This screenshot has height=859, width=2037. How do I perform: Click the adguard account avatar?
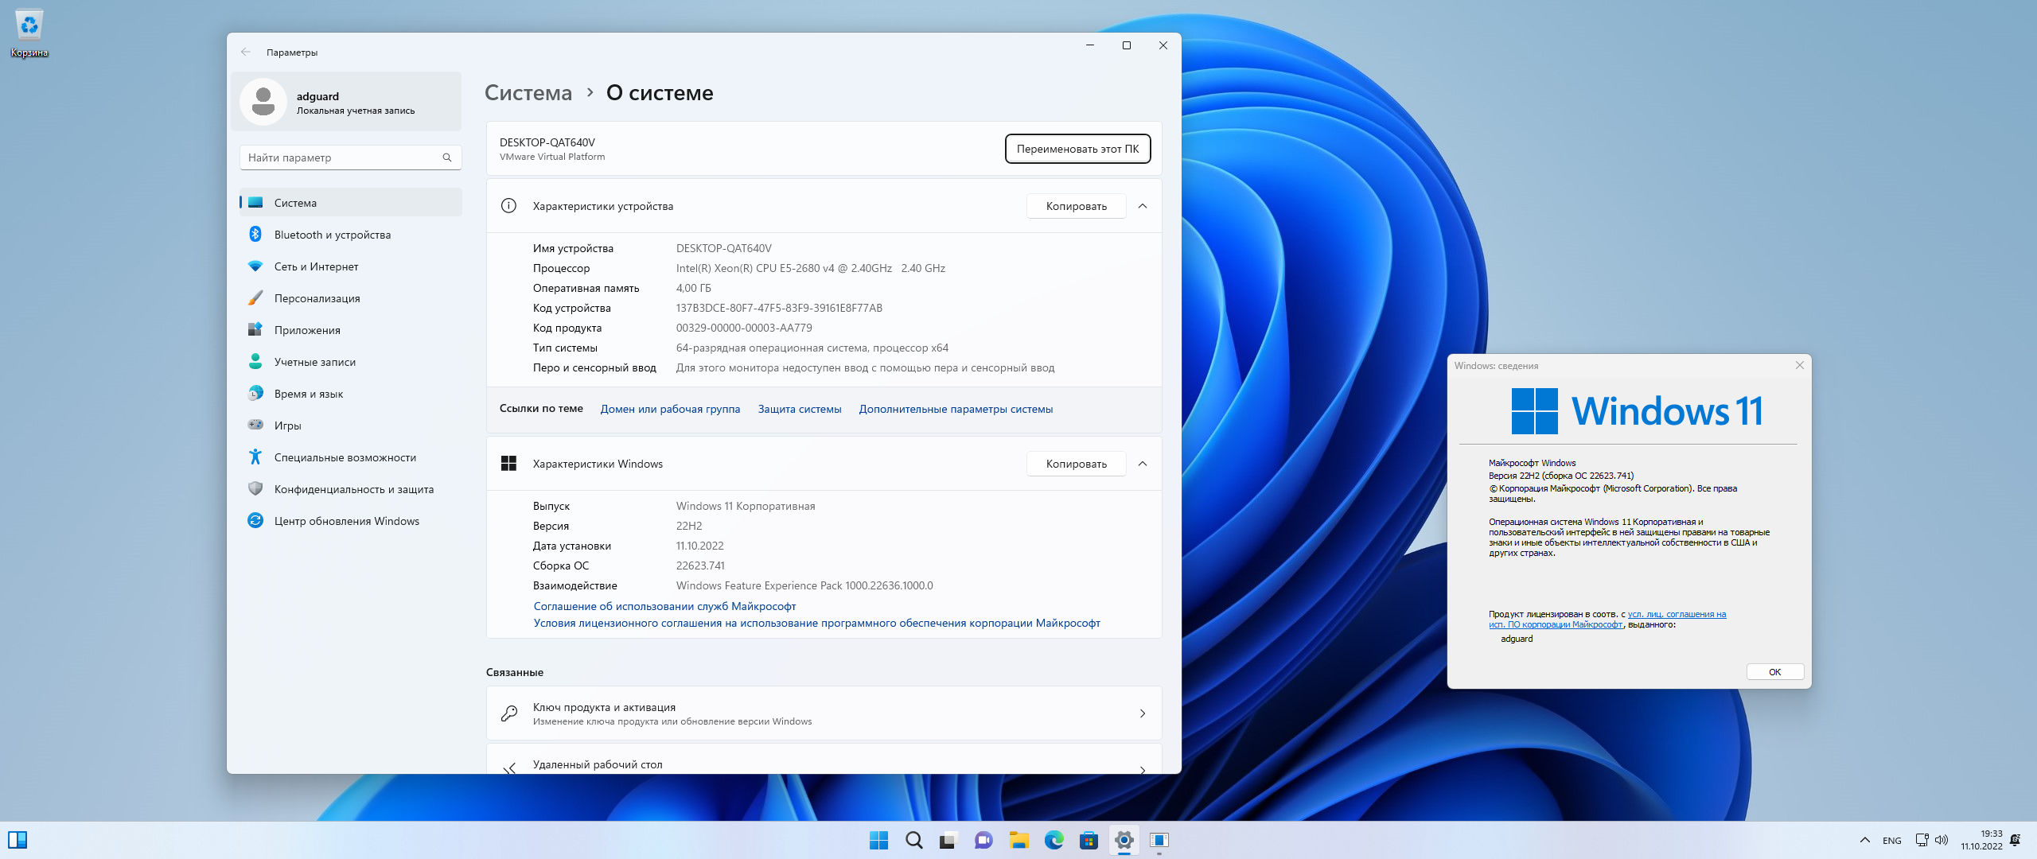click(x=263, y=102)
